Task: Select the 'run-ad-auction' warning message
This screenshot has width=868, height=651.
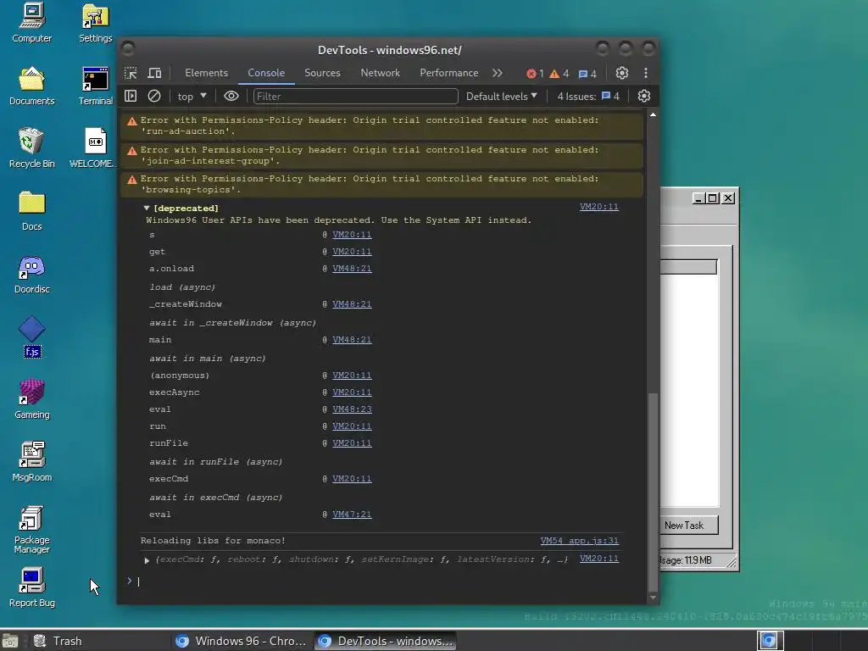Action: click(382, 125)
